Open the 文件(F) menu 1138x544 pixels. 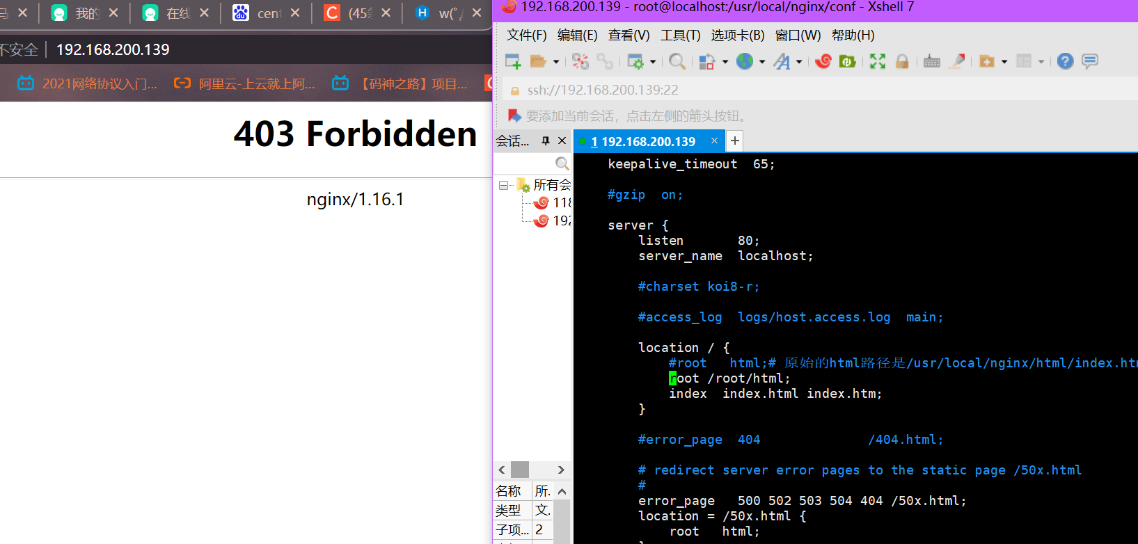point(526,35)
